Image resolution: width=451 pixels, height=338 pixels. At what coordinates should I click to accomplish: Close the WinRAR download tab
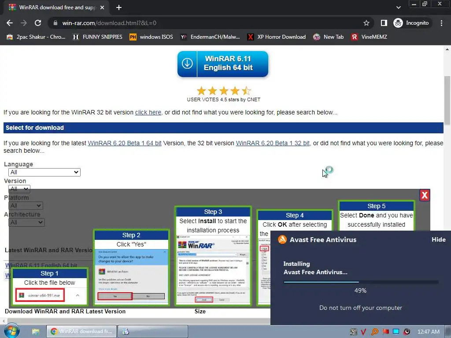click(x=102, y=7)
